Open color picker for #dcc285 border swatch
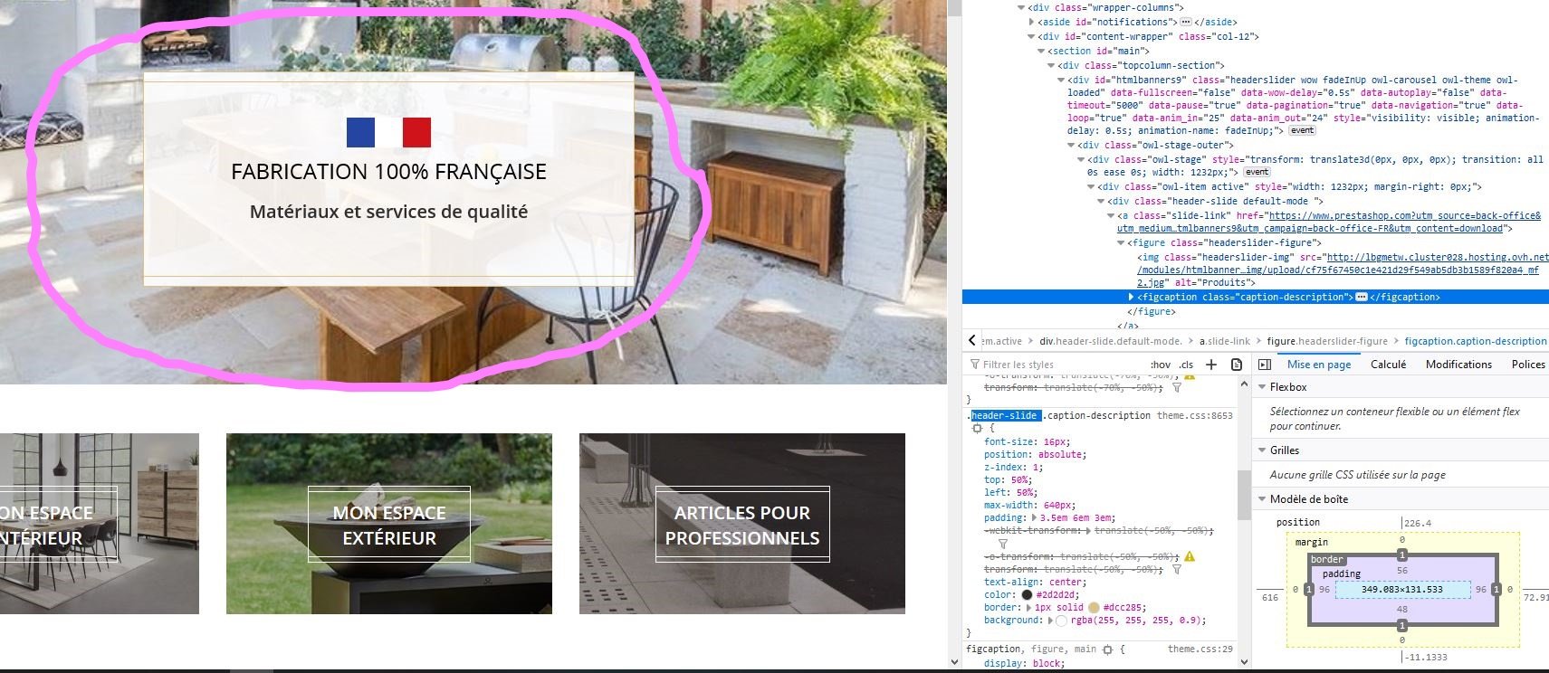 1094,607
